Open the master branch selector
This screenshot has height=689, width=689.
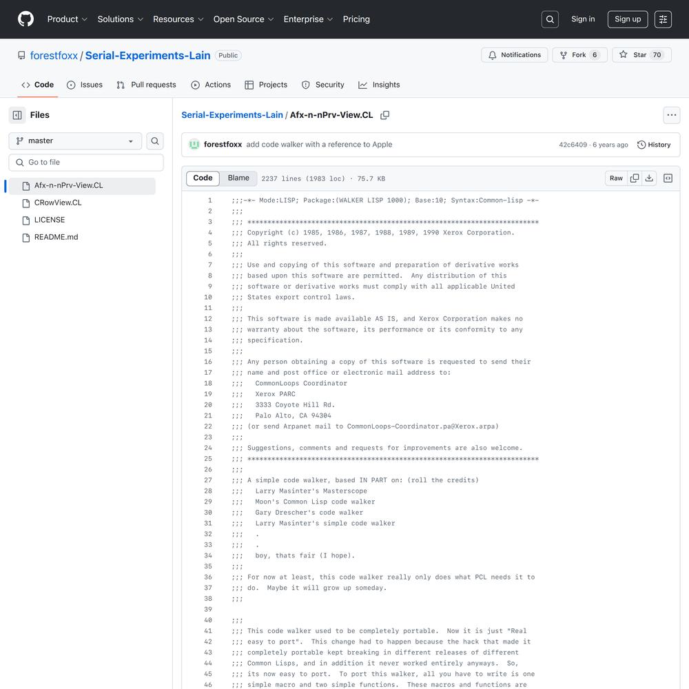pos(75,141)
